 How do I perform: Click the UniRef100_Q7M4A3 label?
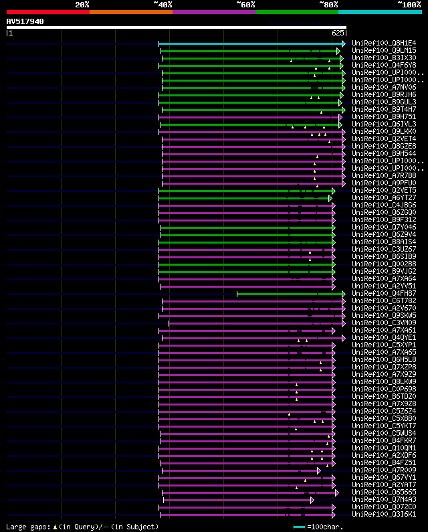pos(384,500)
